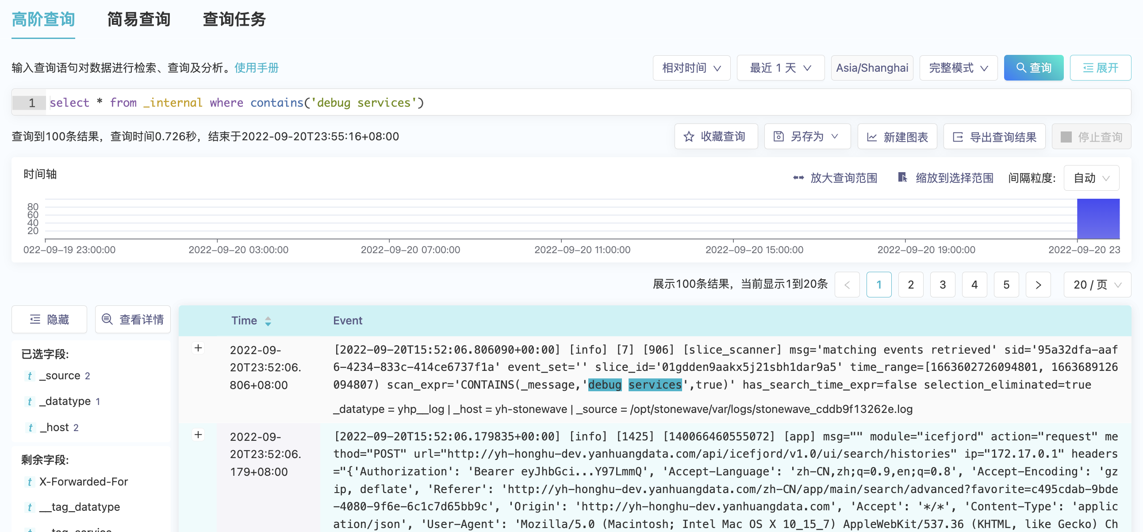Click the _datatype = yhp__log metadata line
Screen dimensions: 1143x532
click(623, 409)
